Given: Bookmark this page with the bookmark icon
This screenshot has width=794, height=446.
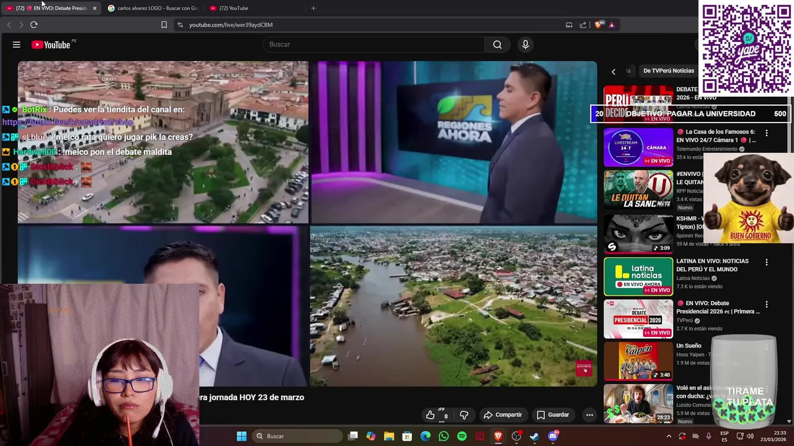Looking at the screenshot, I should tap(164, 25).
